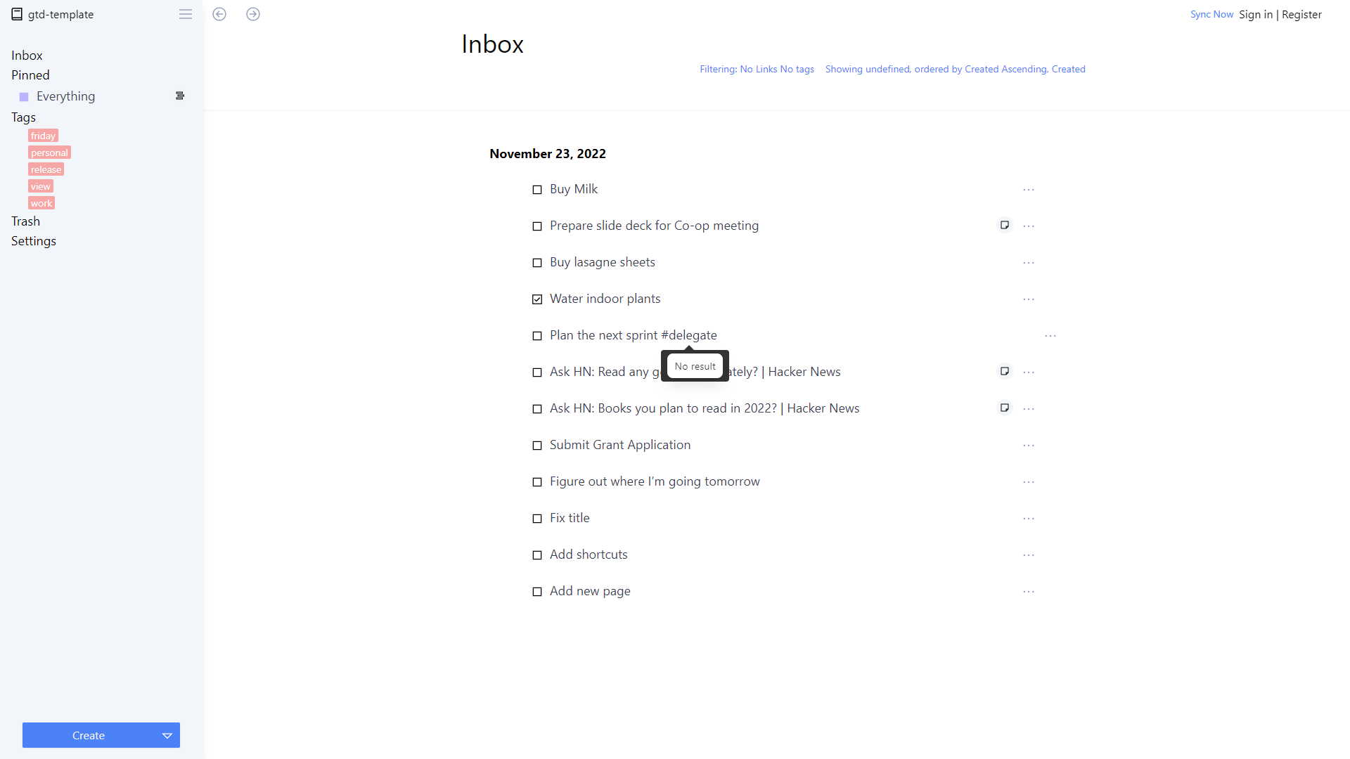
Task: Open Trash in the sidebar
Action: 25,221
